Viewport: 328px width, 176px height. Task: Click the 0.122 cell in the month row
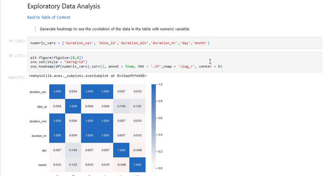(x=73, y=165)
